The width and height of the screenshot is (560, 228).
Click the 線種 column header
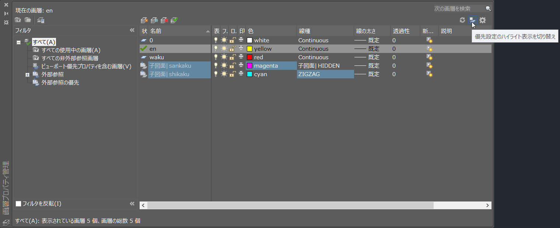(x=325, y=31)
